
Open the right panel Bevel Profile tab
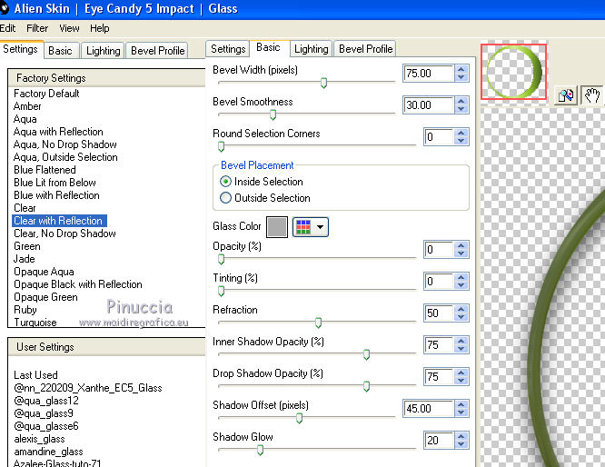365,49
